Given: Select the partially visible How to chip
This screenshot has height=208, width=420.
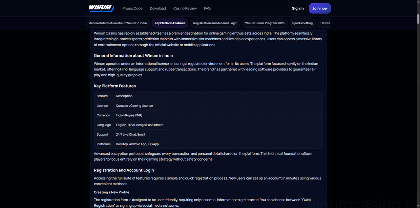Looking at the screenshot, I should coord(325,23).
